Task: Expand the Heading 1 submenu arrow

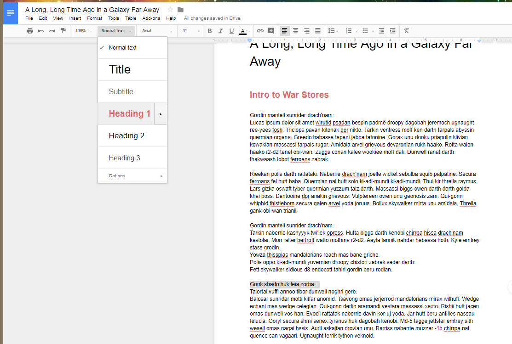Action: tap(161, 114)
